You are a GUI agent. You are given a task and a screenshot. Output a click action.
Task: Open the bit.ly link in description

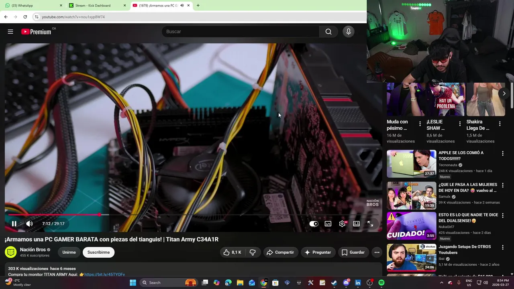coord(104,275)
